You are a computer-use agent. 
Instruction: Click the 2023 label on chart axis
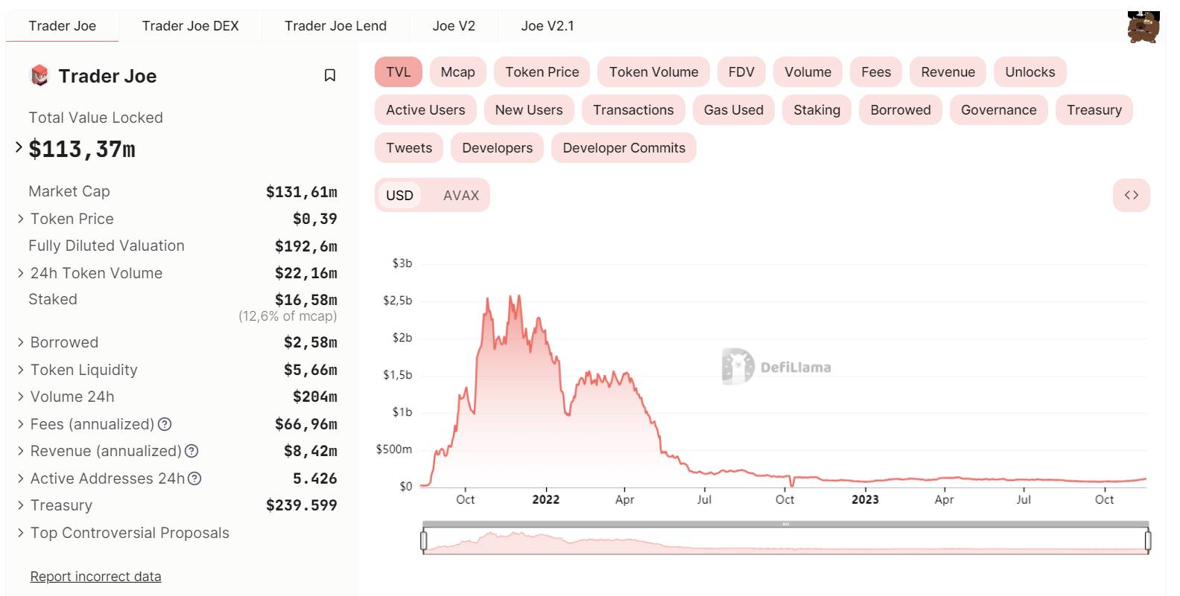coord(865,500)
